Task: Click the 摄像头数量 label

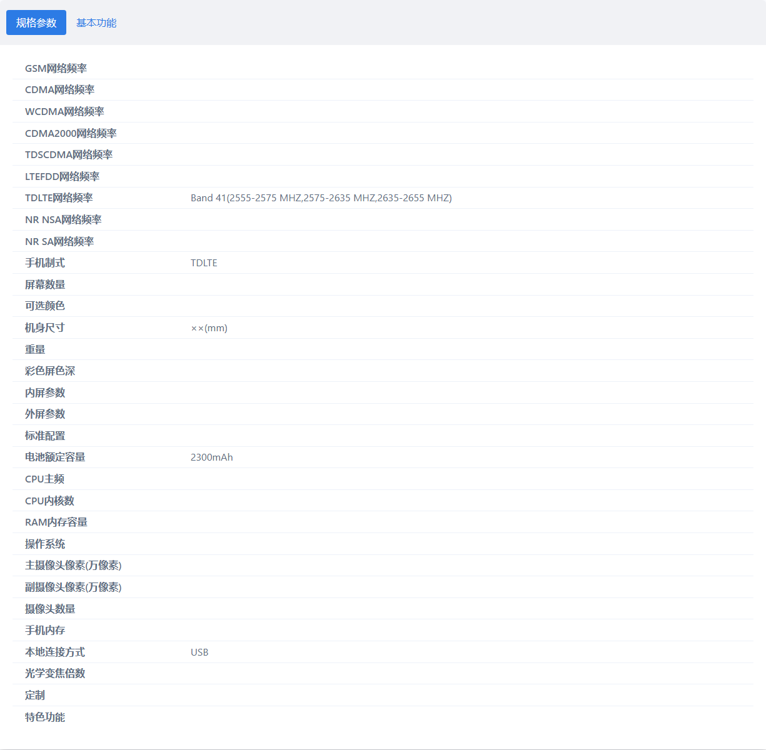Action: 50,609
